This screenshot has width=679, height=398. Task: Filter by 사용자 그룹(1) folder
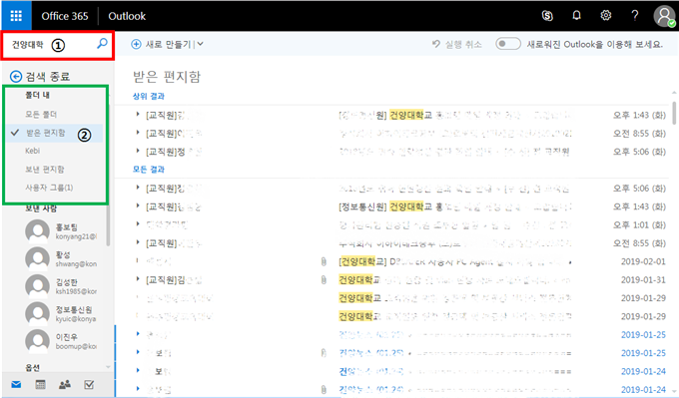[49, 188]
